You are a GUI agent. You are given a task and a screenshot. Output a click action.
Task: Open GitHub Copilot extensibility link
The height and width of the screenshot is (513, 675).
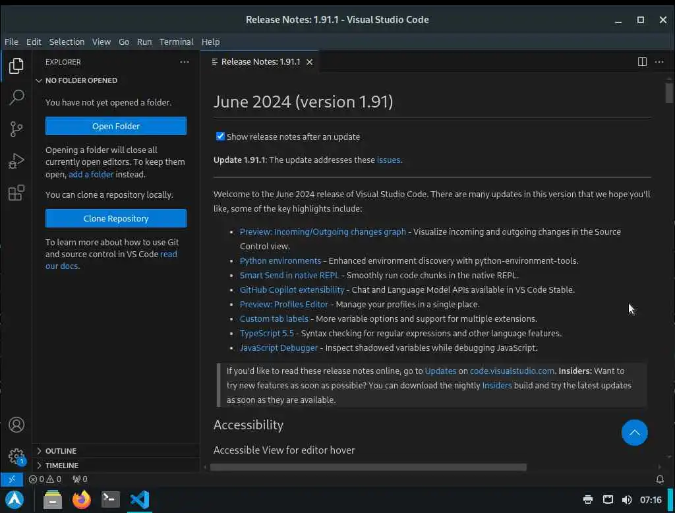pyautogui.click(x=292, y=290)
